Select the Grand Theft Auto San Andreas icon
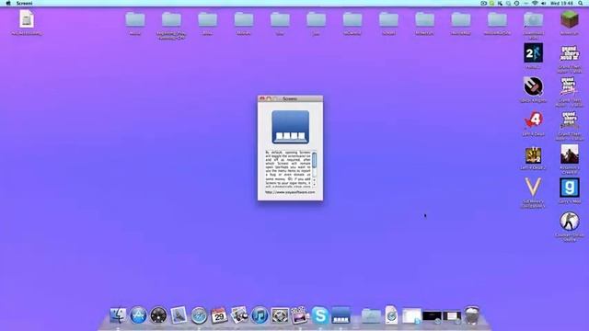Viewport: 589px width, 331px height. point(570,120)
